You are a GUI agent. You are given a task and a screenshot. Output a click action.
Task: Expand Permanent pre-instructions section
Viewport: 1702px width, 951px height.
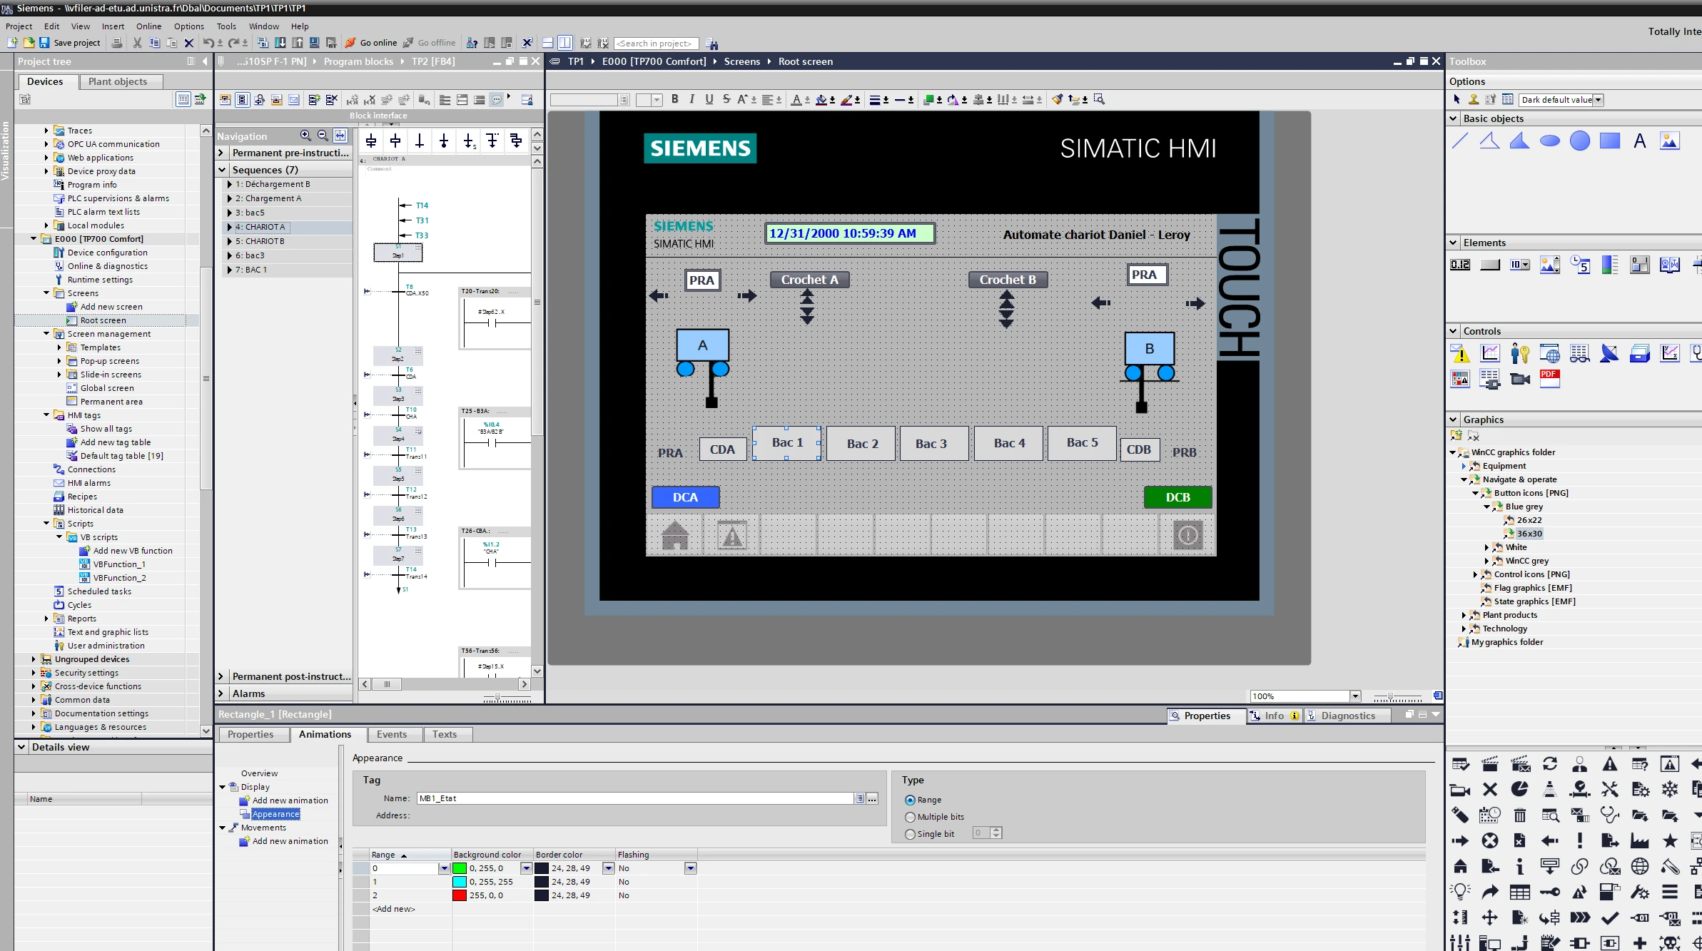tap(221, 153)
